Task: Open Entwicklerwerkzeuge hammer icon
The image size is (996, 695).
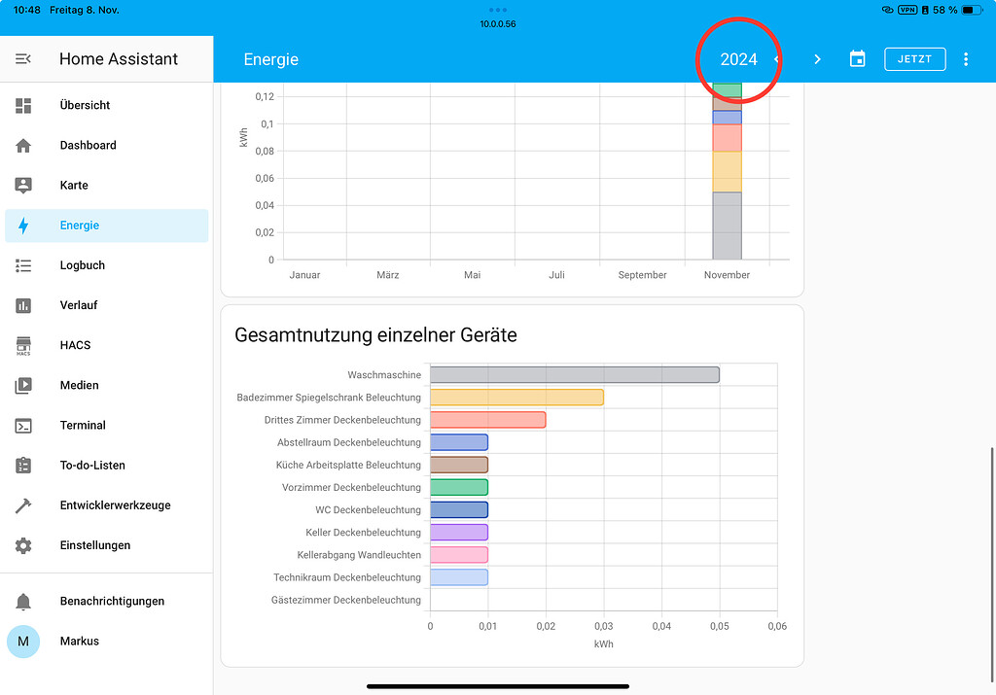Action: tap(23, 505)
